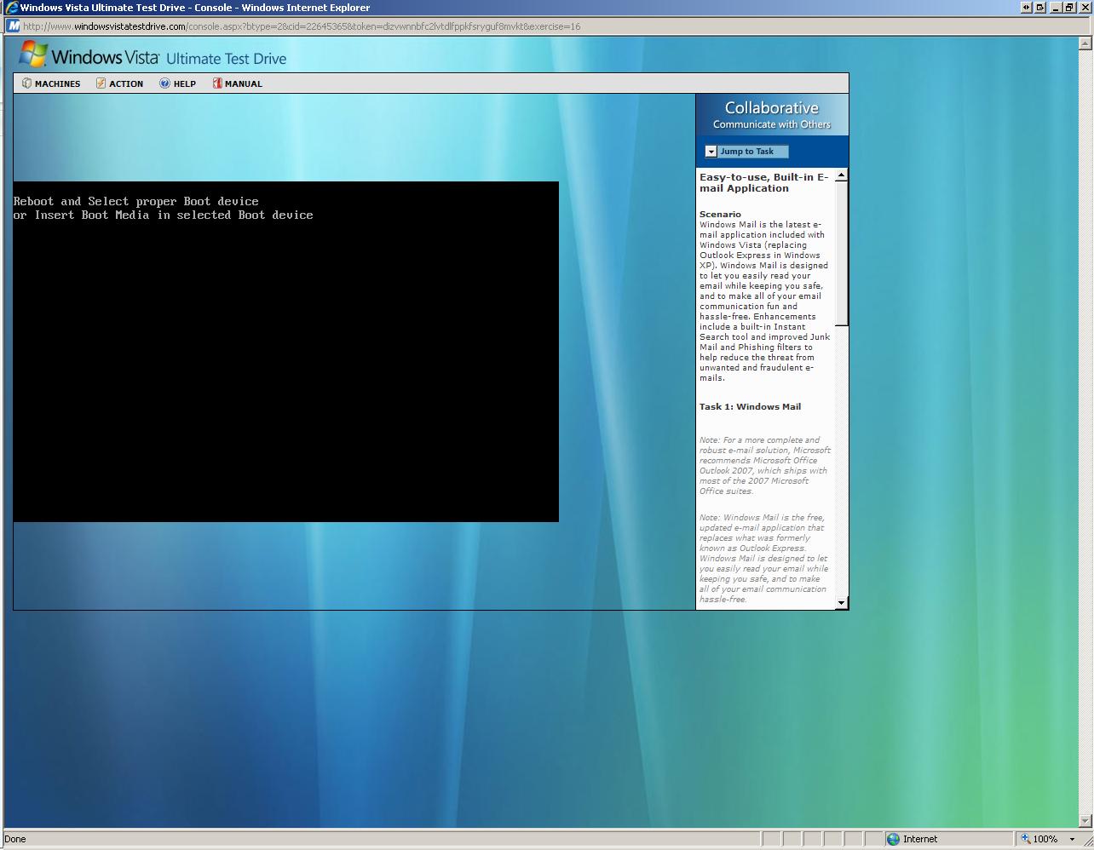Click the black virtual machine console
This screenshot has width=1094, height=850.
(286, 351)
